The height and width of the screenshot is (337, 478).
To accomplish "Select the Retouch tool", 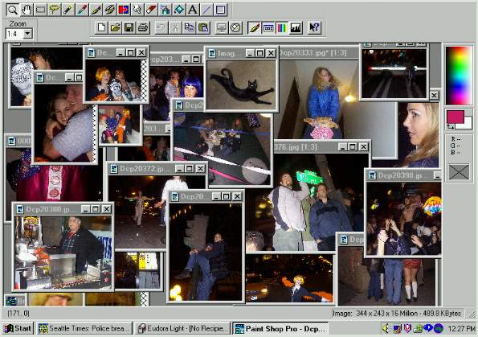I will tap(137, 10).
